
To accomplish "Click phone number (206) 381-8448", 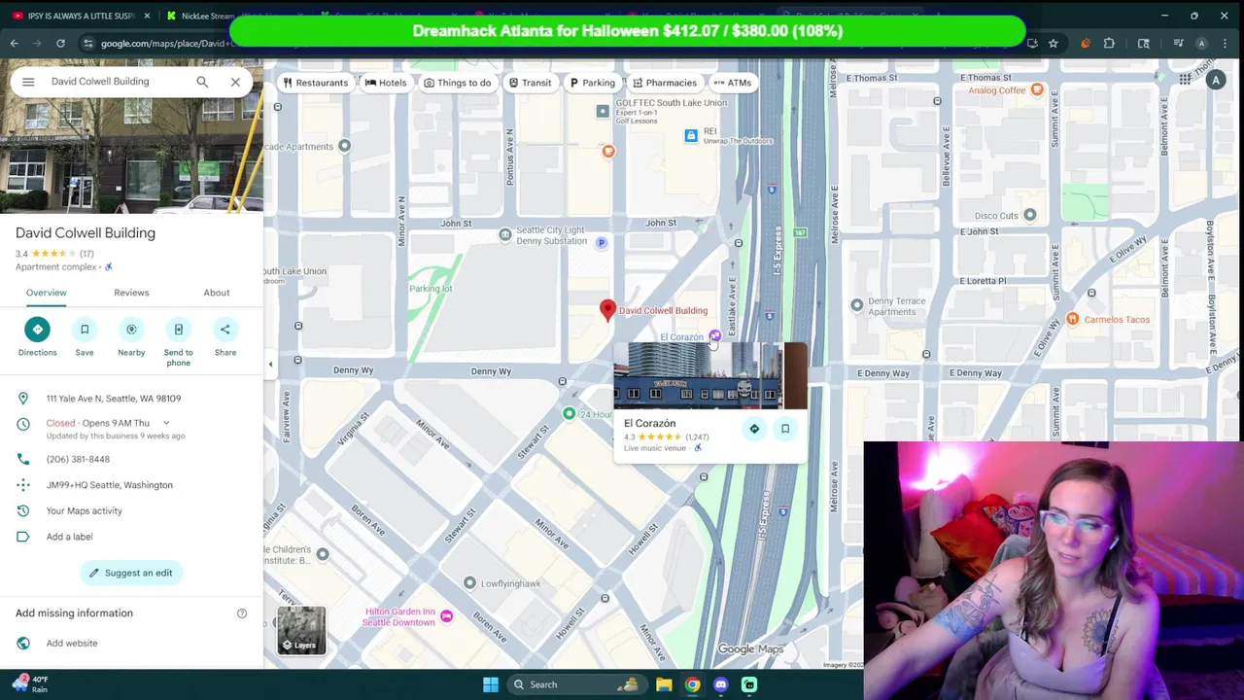I will [78, 459].
